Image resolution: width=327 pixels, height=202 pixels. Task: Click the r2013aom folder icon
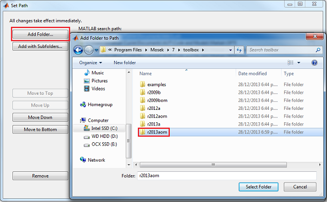pos(143,132)
